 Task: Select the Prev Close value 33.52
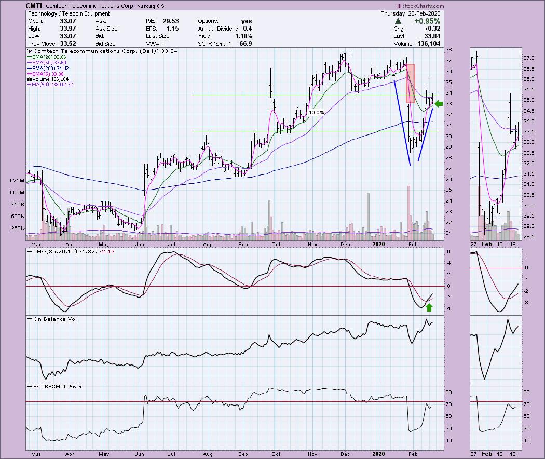pyautogui.click(x=68, y=44)
